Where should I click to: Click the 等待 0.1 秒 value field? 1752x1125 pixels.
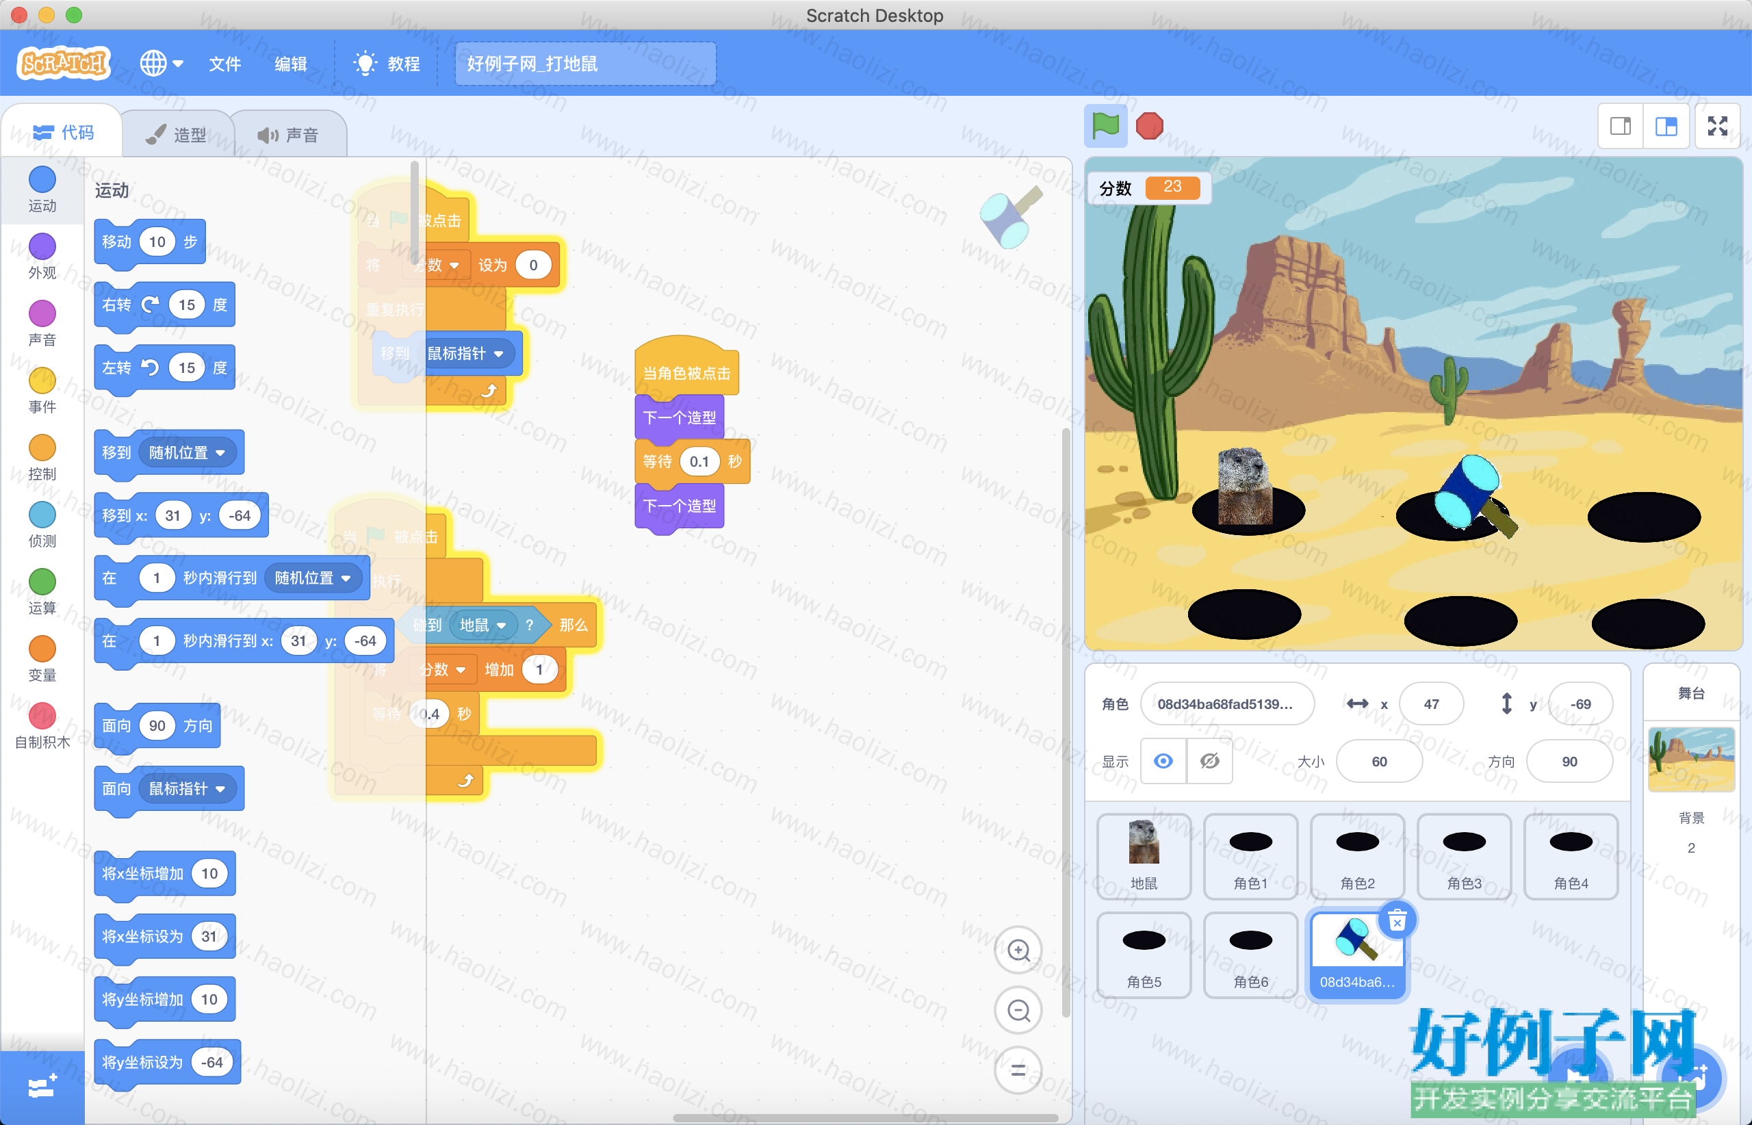pyautogui.click(x=699, y=462)
